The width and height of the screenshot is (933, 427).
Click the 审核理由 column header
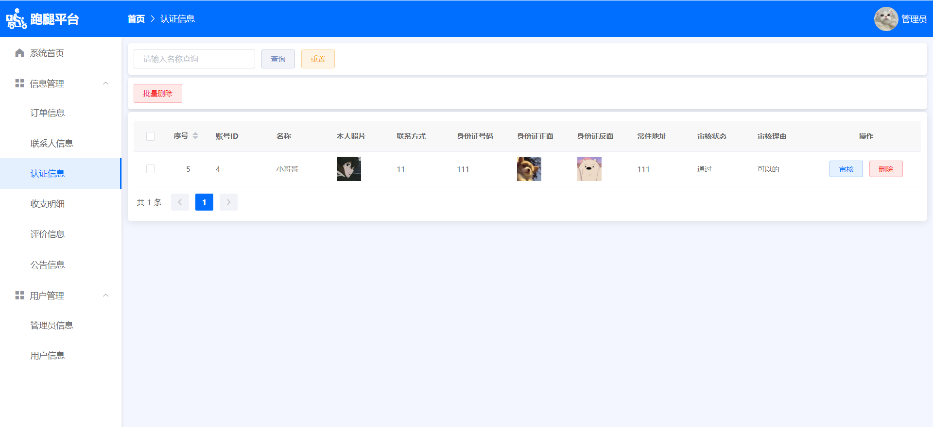tap(772, 136)
